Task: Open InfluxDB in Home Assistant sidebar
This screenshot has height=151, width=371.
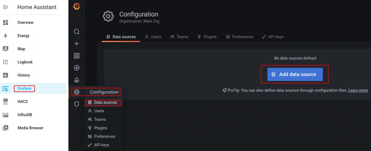Action: (25, 115)
